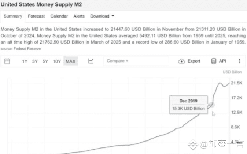Viewport: 247px width, 154px height.
Task: Switch to the Summary tab
Action: [x=13, y=16]
